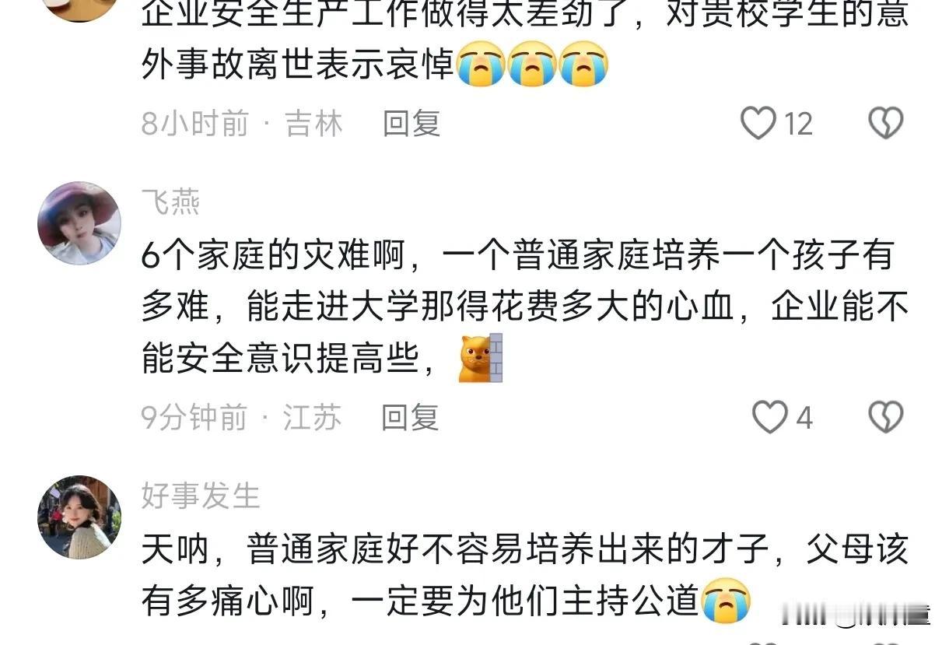The image size is (949, 645).
Task: Tap the username 好事发生
Action: point(201,496)
